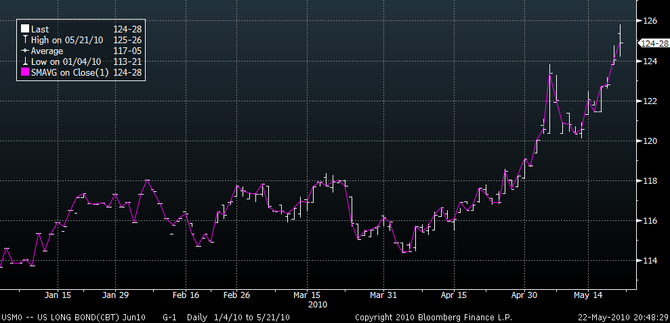670x323 pixels.
Task: Click the Apr 30 date axis label
Action: 524,295
